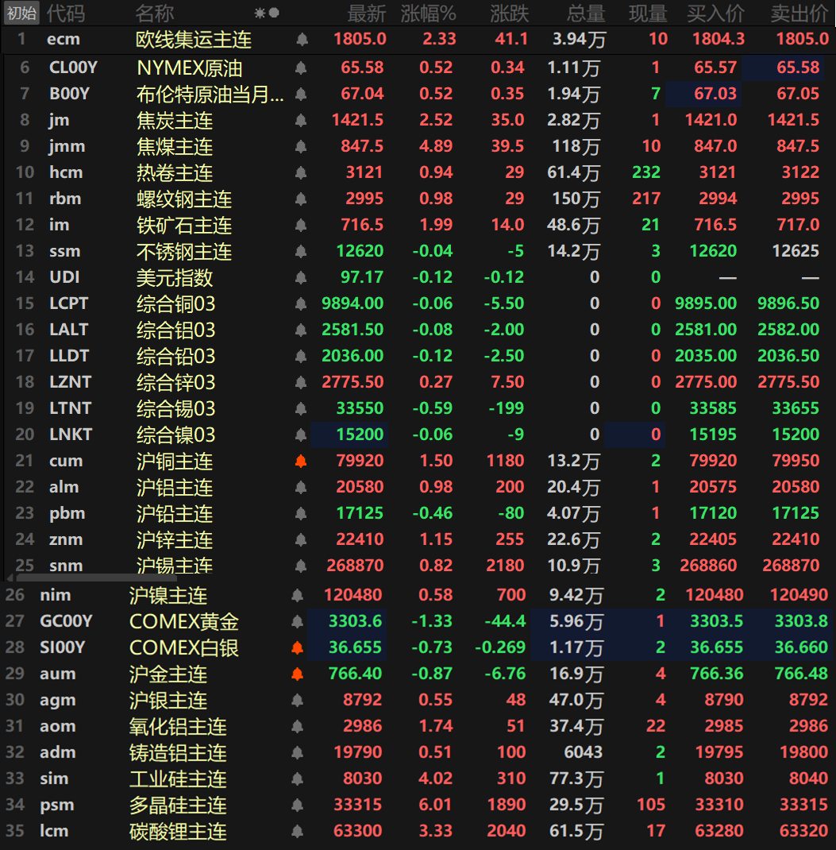
Task: Click the bell icon for 碳酸锂主连
Action: point(297,831)
